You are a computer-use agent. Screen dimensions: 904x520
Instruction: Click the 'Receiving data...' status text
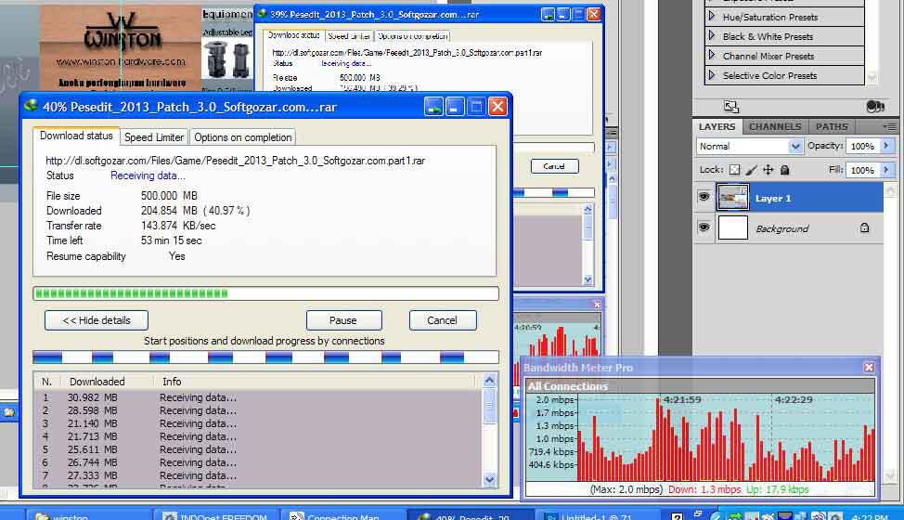point(148,175)
